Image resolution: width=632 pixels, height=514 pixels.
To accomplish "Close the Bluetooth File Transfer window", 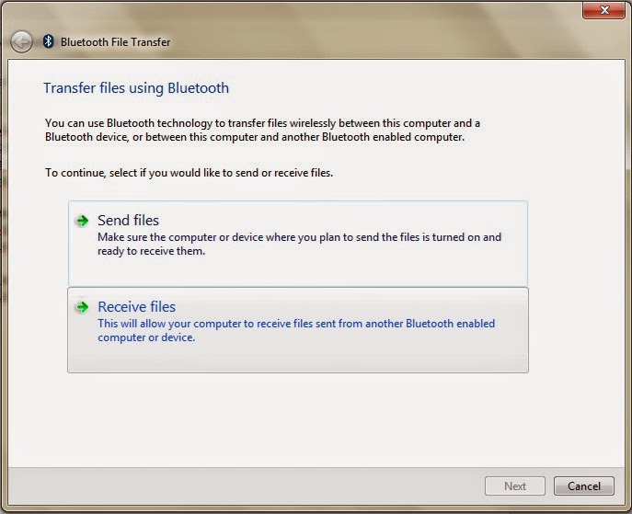I will 603,10.
